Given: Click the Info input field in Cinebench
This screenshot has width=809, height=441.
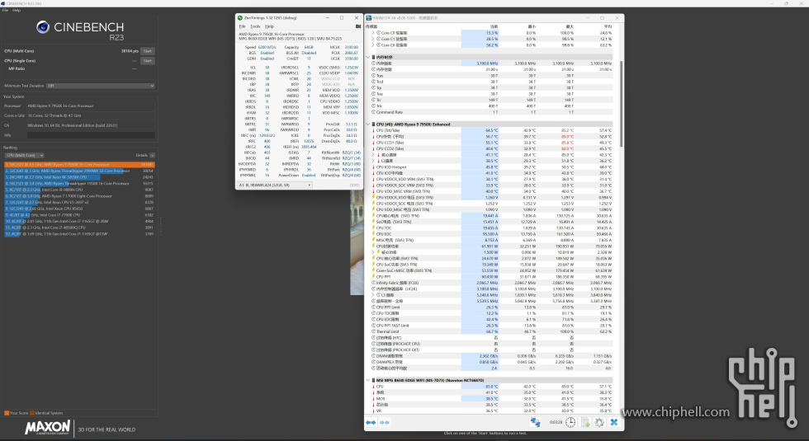Looking at the screenshot, I should (x=91, y=135).
